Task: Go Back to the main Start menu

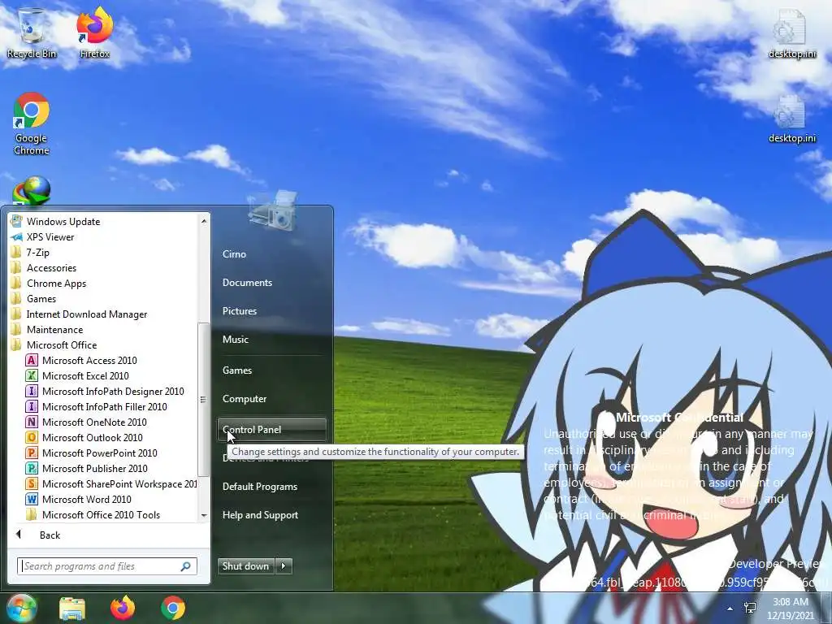Action: click(x=50, y=535)
